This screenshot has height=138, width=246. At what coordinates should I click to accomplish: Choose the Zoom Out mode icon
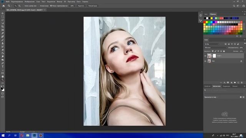pos(19,6)
